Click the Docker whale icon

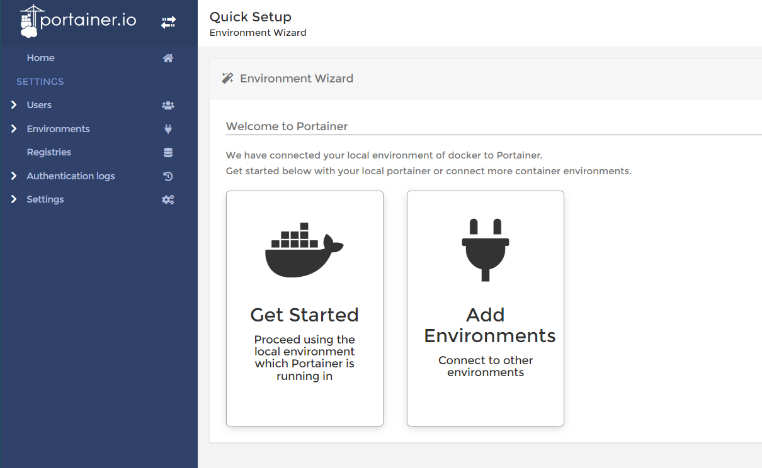point(304,250)
